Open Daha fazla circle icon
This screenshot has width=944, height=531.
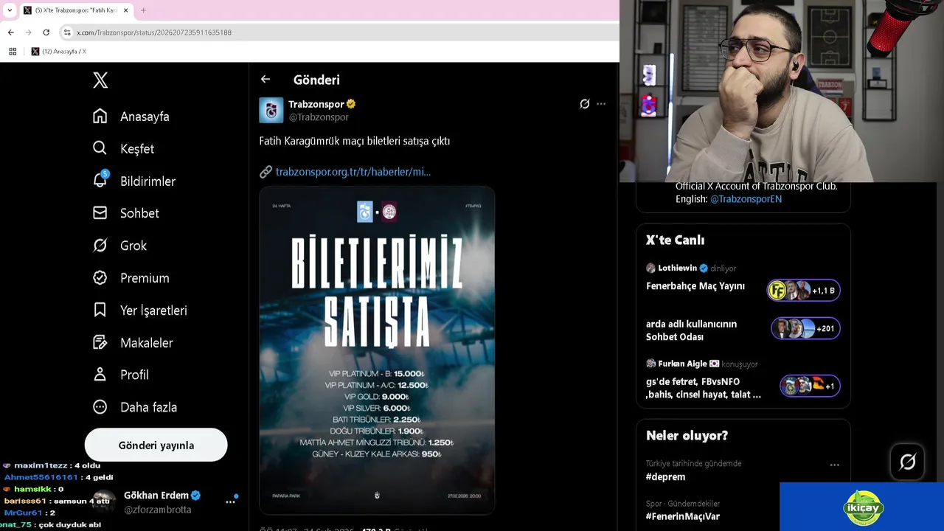[100, 407]
